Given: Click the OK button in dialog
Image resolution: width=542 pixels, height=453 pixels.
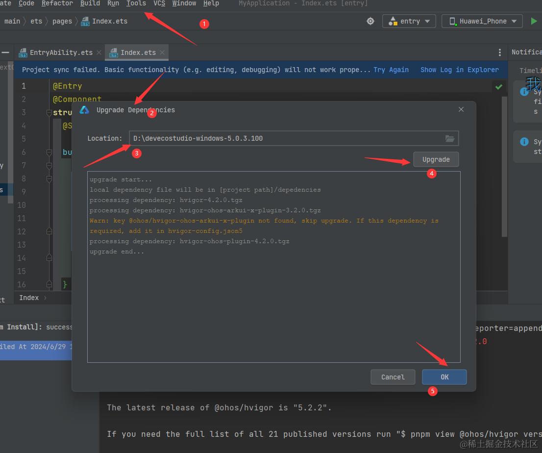Looking at the screenshot, I should (x=444, y=377).
